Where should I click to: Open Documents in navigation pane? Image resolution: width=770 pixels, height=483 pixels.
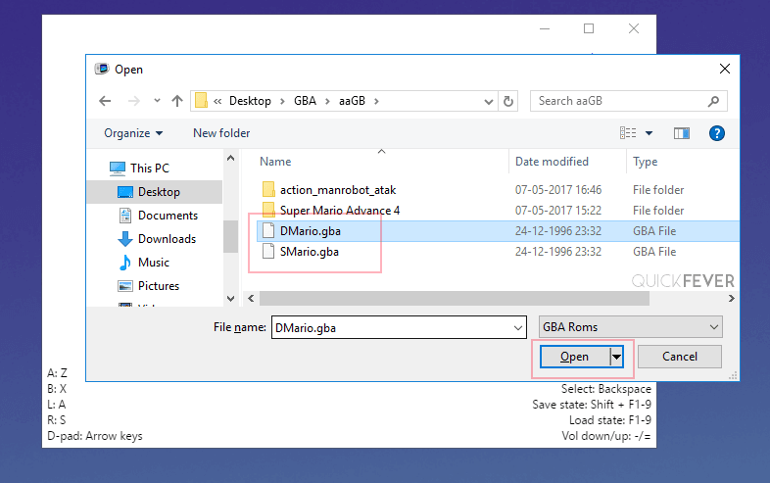click(158, 216)
